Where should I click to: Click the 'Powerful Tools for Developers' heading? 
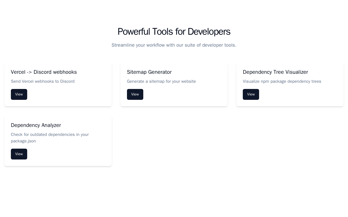[x=174, y=31]
